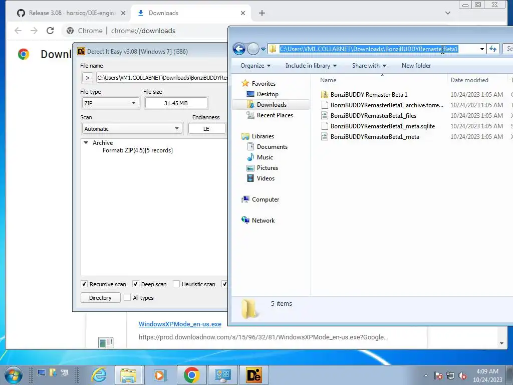This screenshot has width=513, height=385.
Task: Click Chrome Back navigation arrow
Action: coord(18,31)
